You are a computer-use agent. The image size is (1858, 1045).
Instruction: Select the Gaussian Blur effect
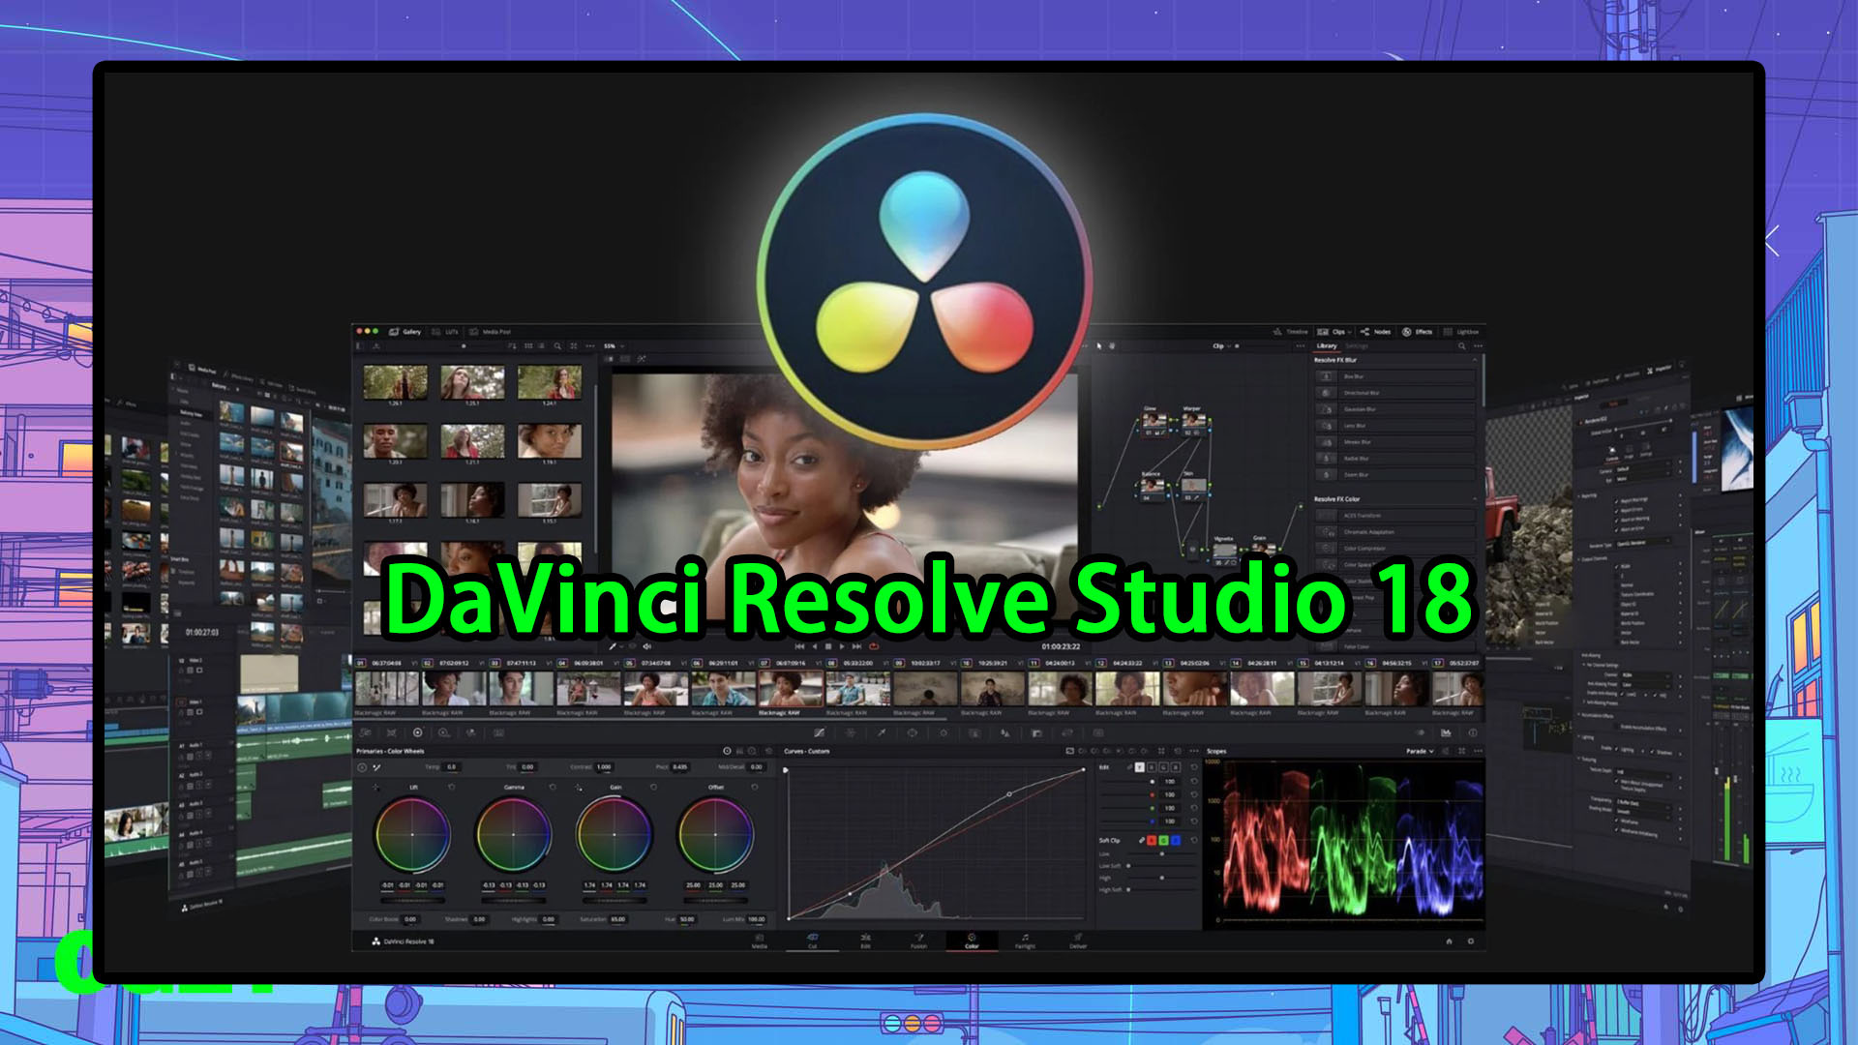coord(1393,409)
